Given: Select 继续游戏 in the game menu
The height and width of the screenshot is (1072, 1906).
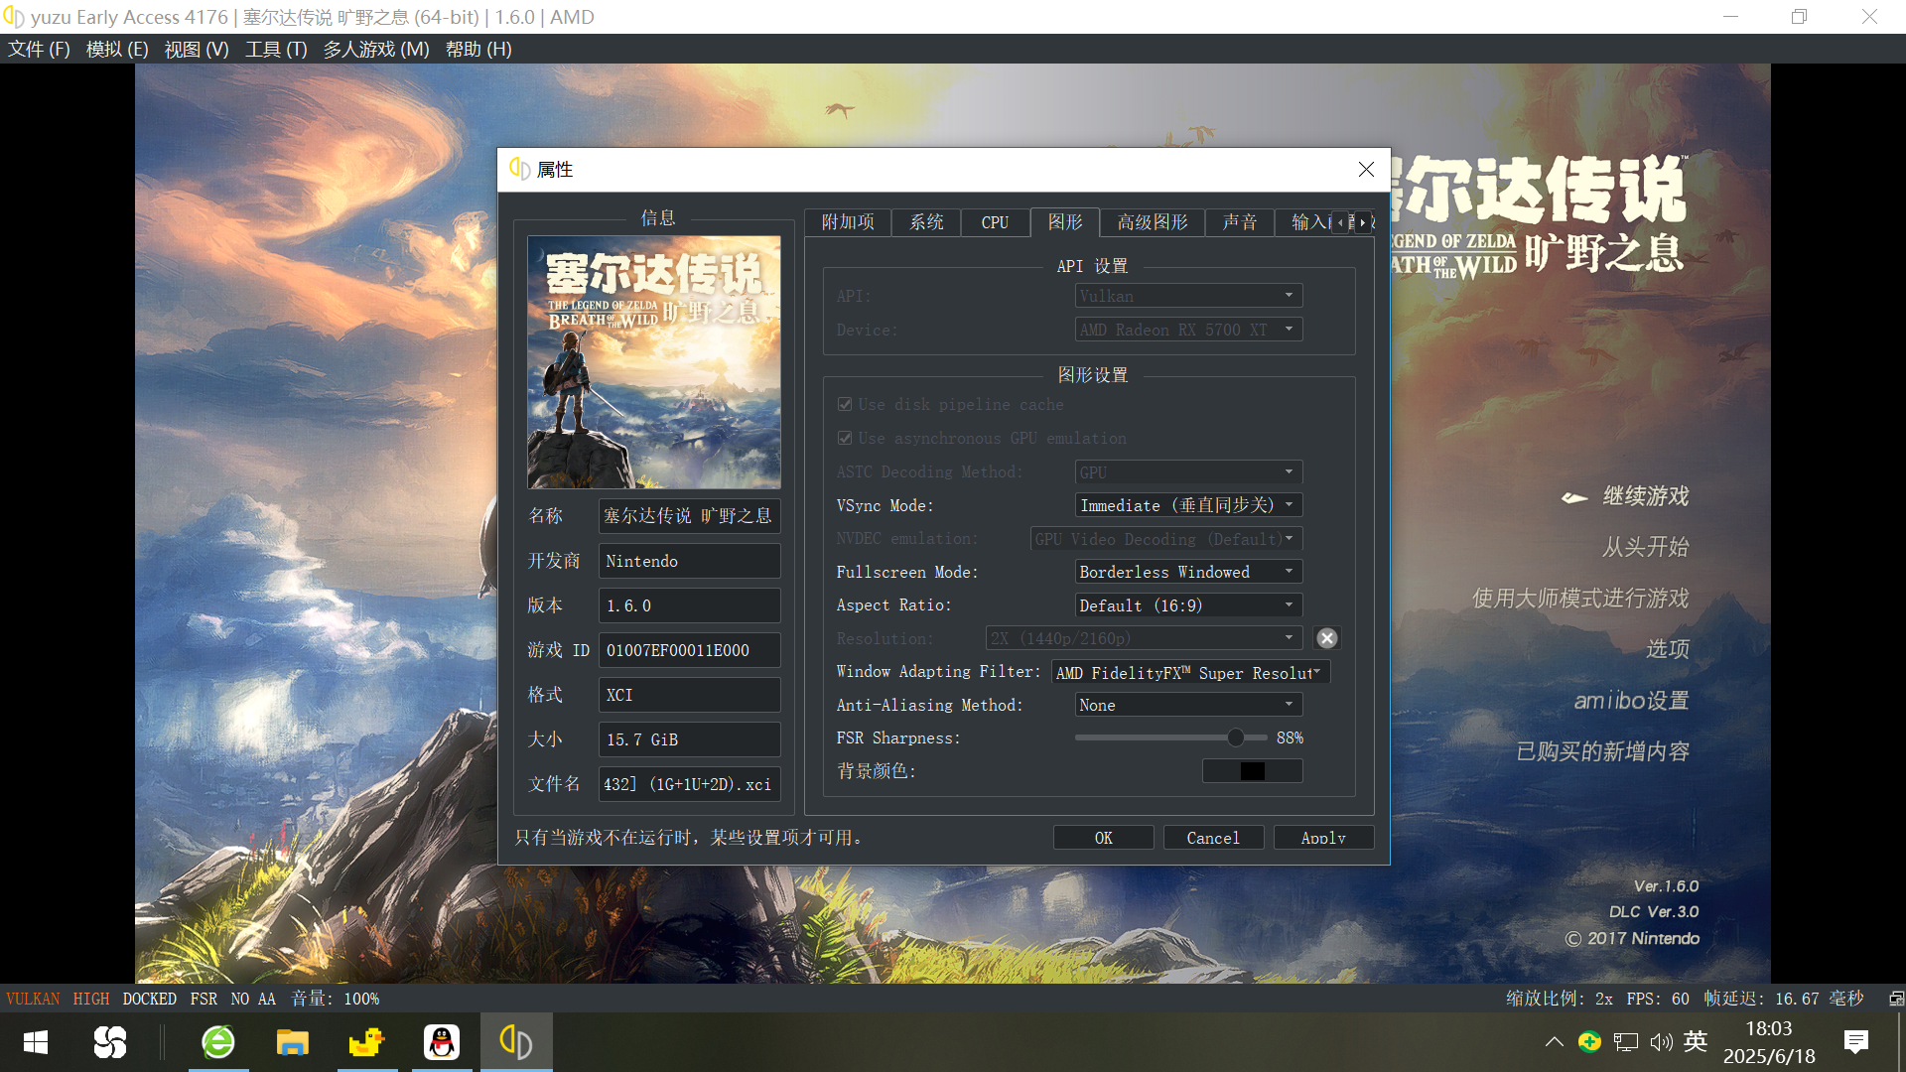Looking at the screenshot, I should pos(1646,496).
